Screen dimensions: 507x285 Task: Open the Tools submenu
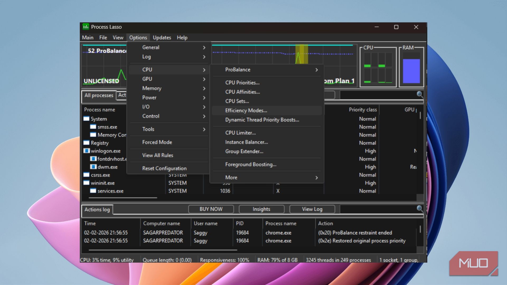169,129
